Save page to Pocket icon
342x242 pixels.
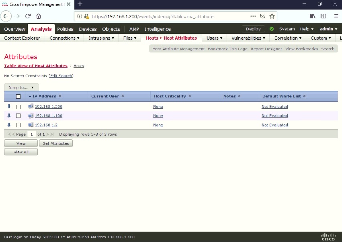pyautogui.click(x=263, y=16)
